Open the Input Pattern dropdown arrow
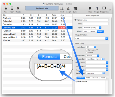Screen dimensions: 115x97 point(107,66)
